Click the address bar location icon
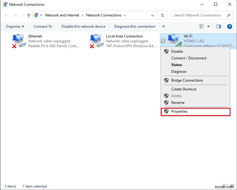 click(x=36, y=15)
